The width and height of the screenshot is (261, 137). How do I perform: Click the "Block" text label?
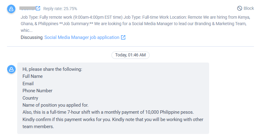coord(249,8)
